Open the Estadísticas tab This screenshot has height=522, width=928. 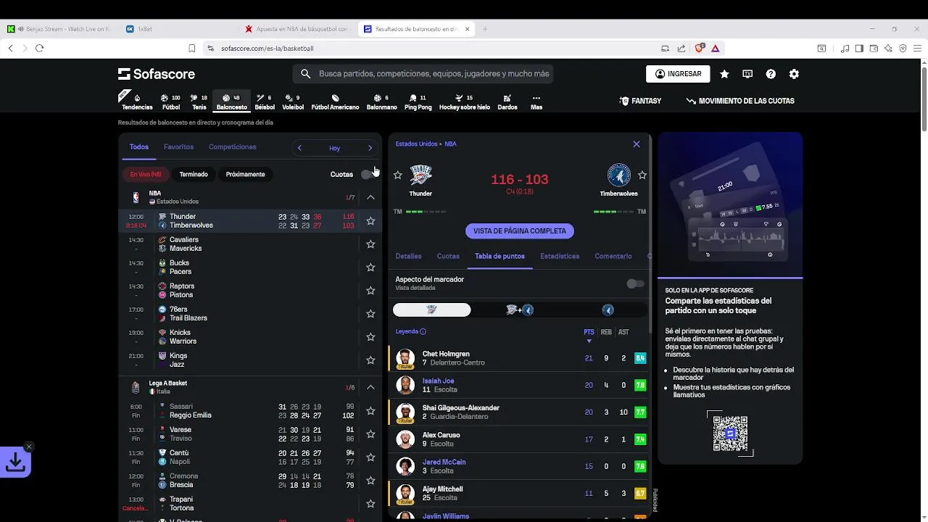pyautogui.click(x=560, y=257)
